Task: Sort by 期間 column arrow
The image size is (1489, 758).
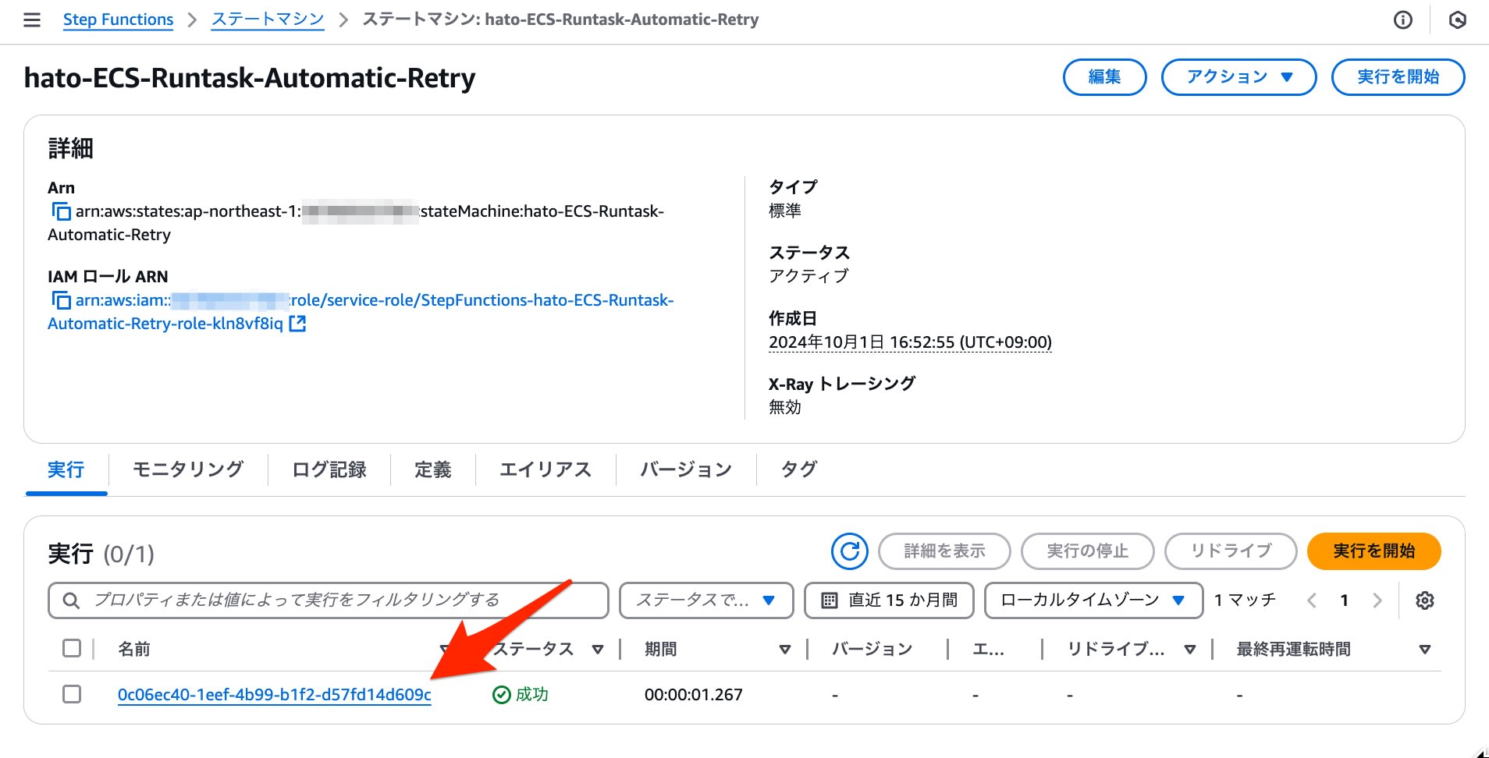Action: (785, 650)
